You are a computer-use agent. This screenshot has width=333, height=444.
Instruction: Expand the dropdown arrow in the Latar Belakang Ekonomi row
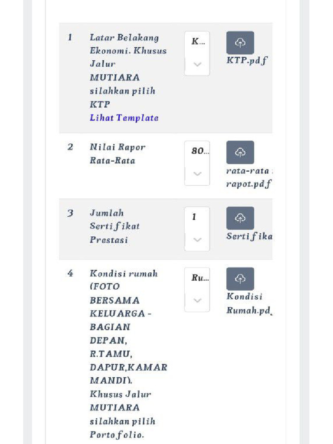coord(197,65)
